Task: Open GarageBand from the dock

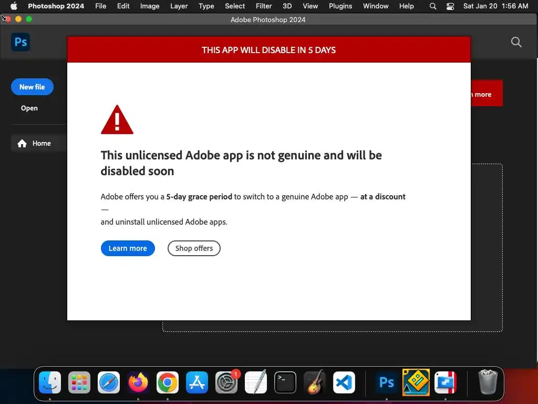Action: pos(314,382)
